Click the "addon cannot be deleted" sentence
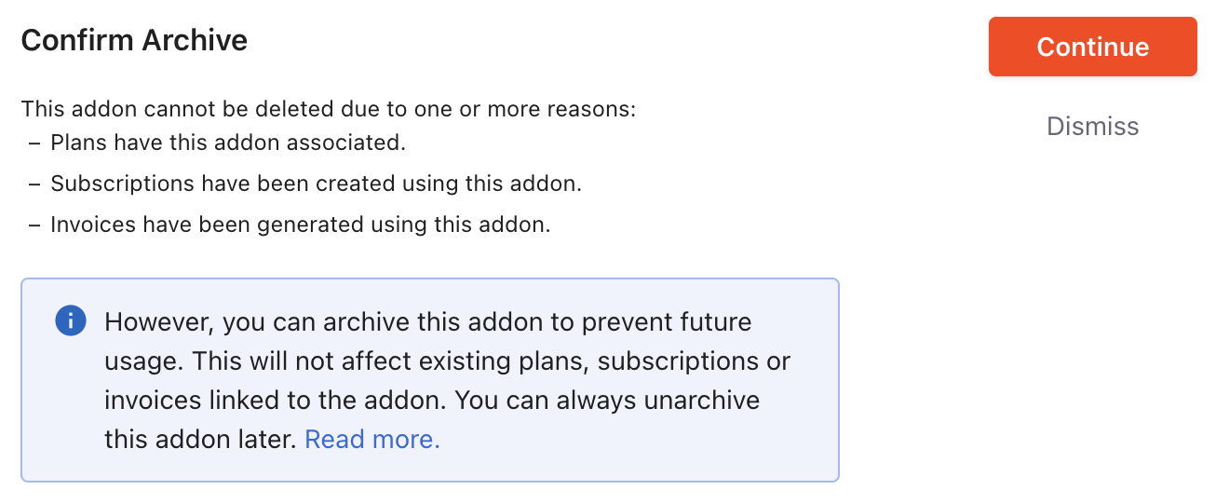1229x503 pixels. coord(328,109)
